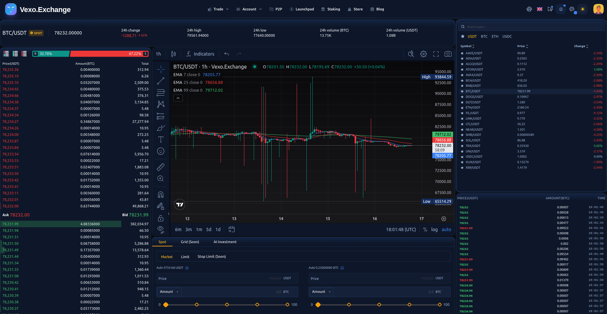Open the user profile avatar menu

[x=599, y=9]
